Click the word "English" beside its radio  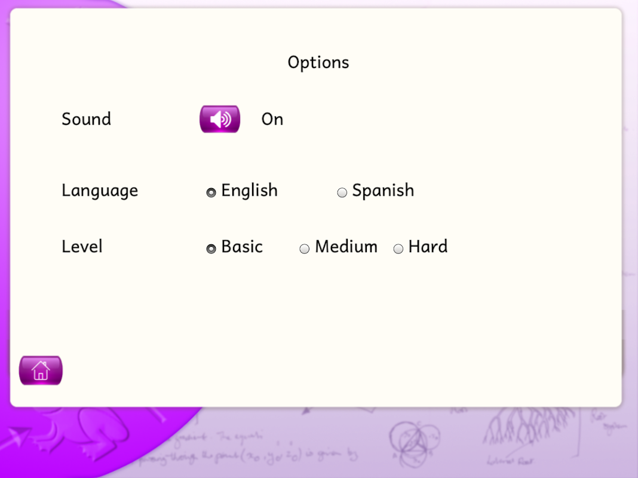coord(249,191)
